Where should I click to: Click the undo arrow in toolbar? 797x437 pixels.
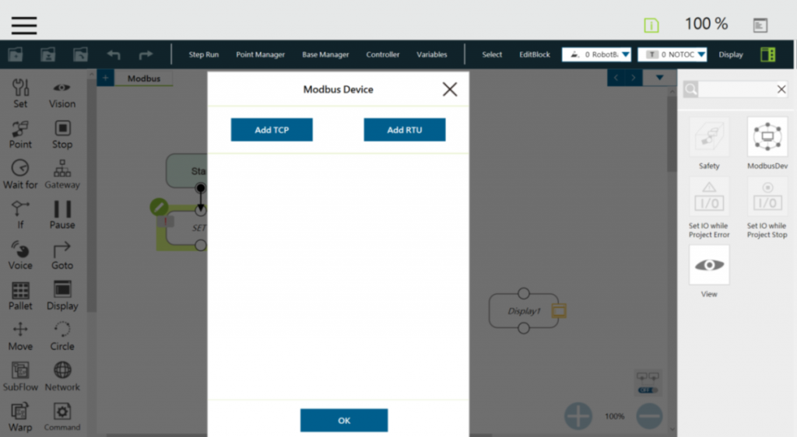[x=114, y=55]
